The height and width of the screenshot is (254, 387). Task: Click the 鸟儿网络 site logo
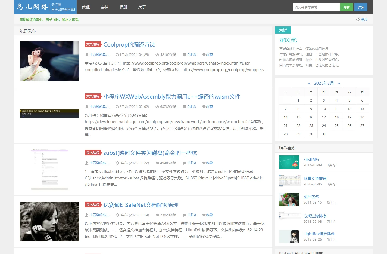tap(45, 7)
